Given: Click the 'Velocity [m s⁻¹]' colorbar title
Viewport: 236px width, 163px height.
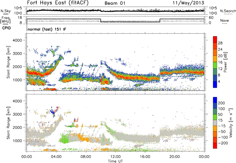Looking at the screenshot, I should point(231,123).
